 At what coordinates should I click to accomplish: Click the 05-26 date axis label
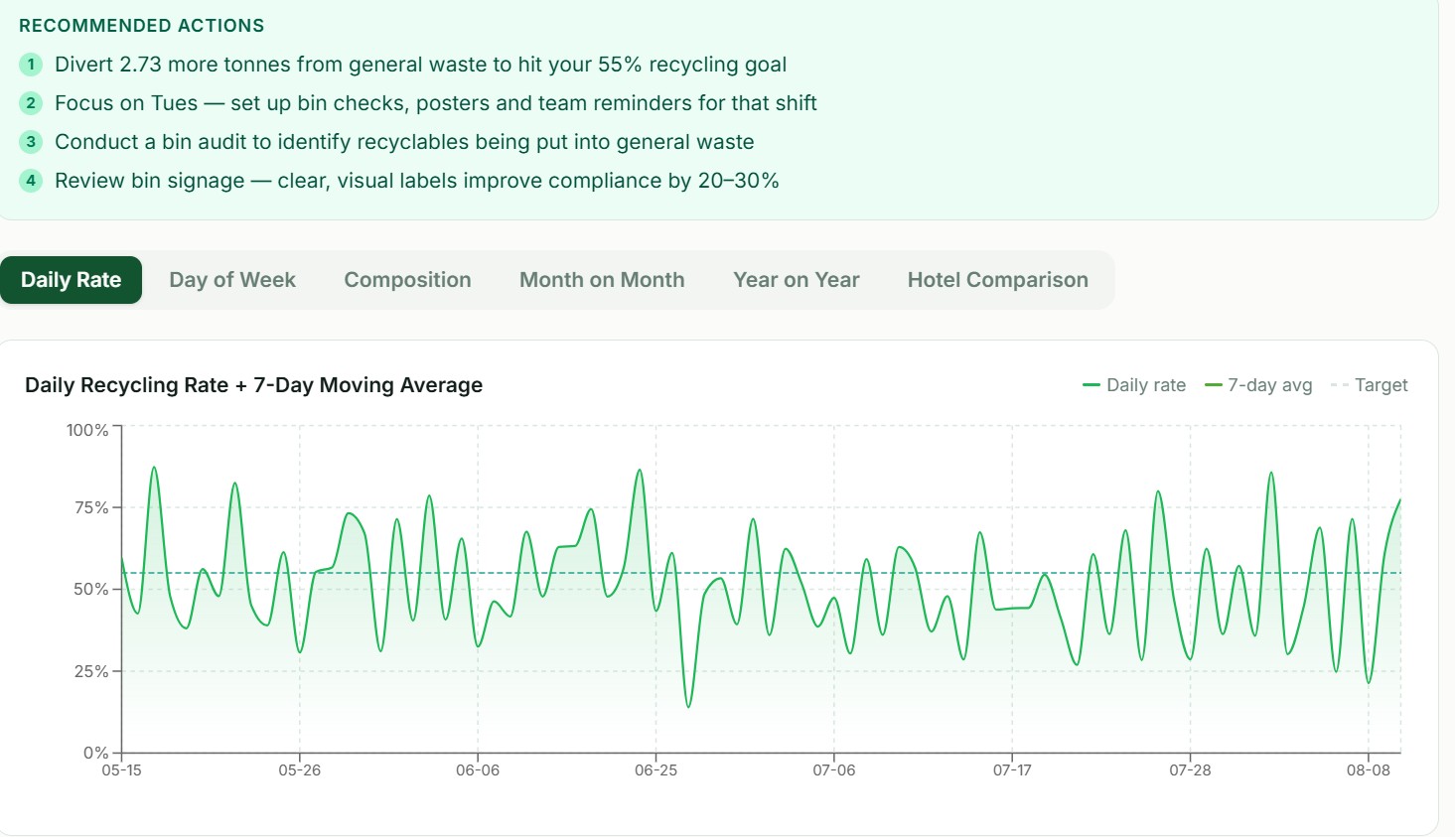[x=300, y=770]
